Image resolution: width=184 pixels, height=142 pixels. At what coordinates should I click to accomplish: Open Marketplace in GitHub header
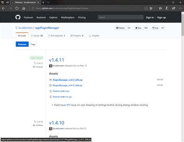tap(68, 17)
